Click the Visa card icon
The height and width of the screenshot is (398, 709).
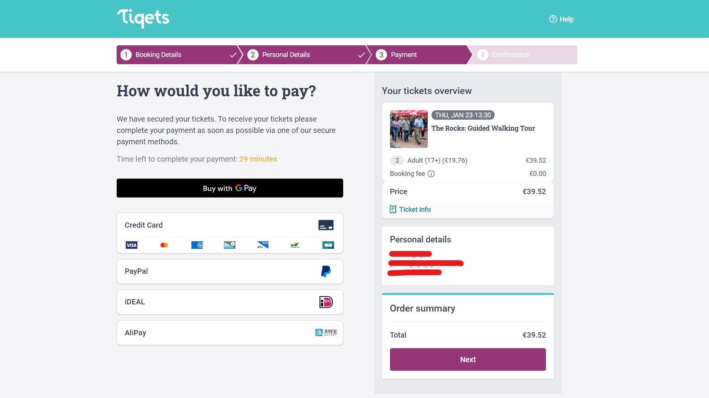(x=131, y=245)
